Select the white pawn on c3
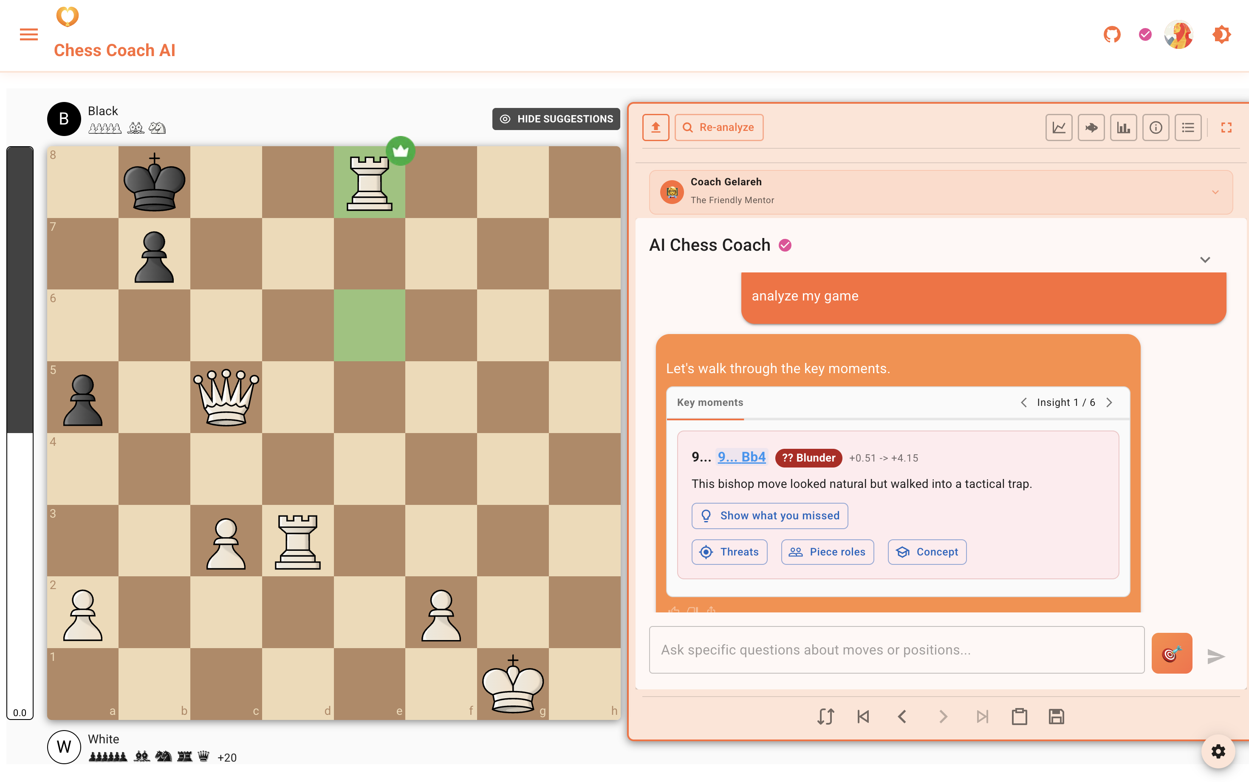 (x=226, y=541)
